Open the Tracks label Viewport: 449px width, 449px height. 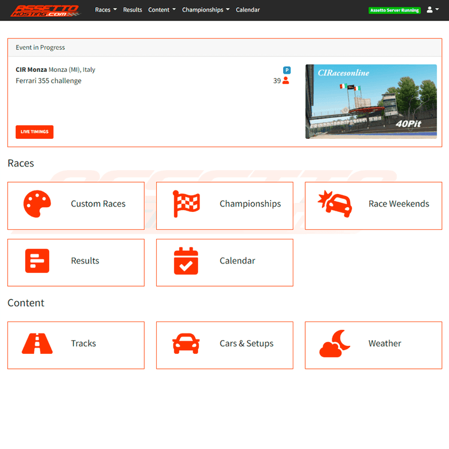(x=83, y=344)
